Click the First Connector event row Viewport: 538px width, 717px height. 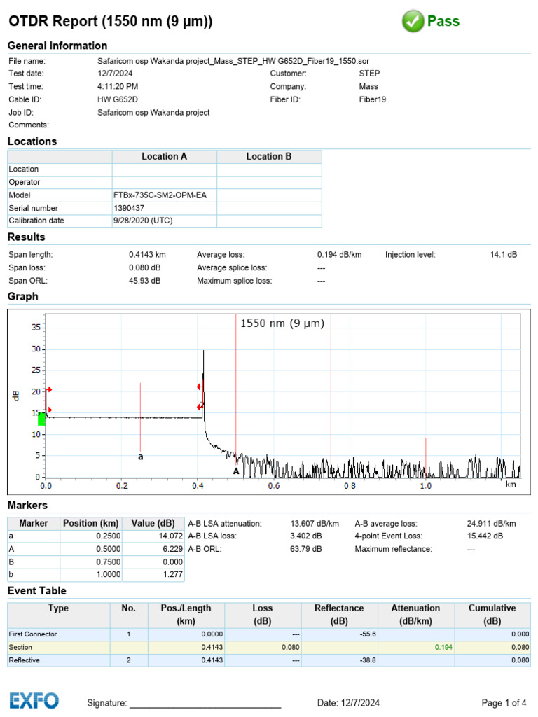click(269, 634)
